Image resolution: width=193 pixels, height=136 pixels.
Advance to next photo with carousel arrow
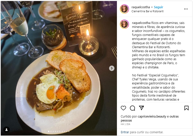[112, 68]
